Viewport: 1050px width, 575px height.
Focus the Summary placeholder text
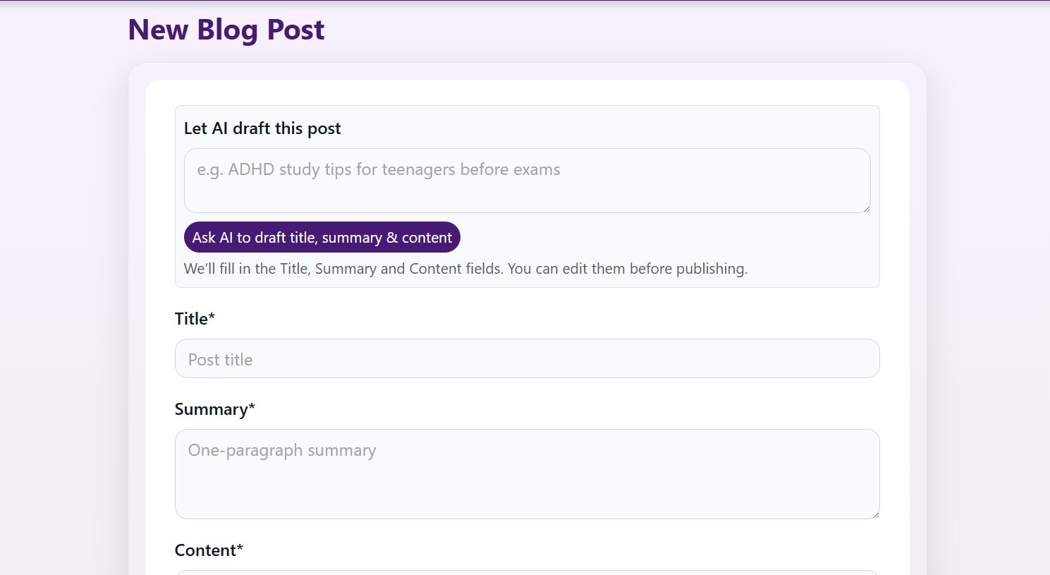click(x=282, y=449)
